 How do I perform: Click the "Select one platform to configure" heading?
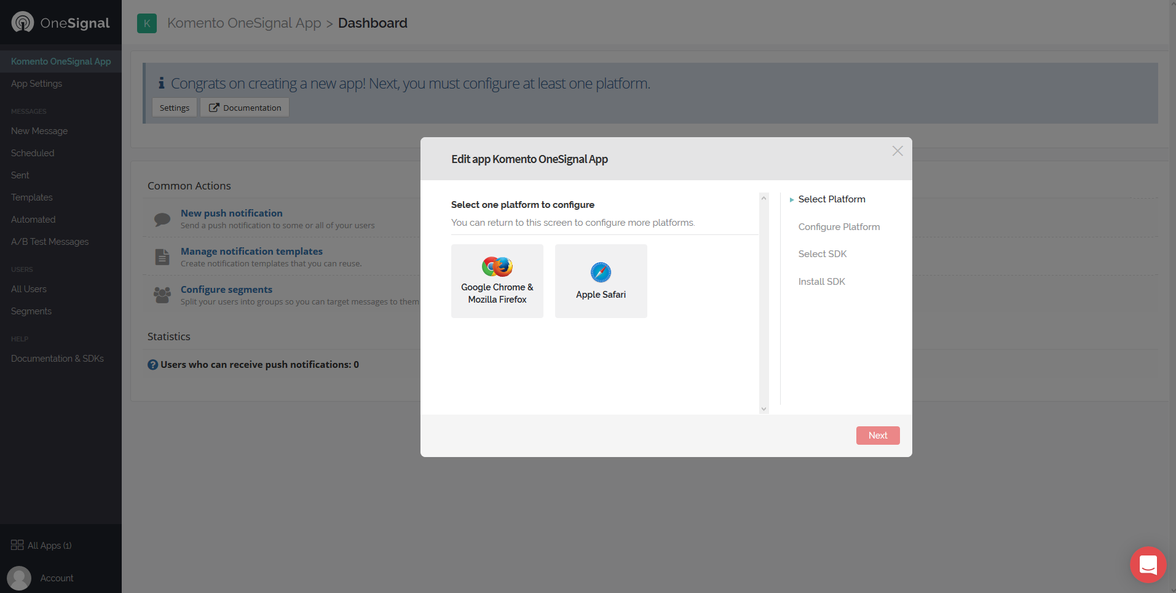523,205
